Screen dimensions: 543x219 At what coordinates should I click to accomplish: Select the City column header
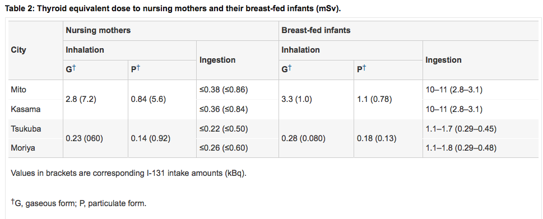click(18, 50)
